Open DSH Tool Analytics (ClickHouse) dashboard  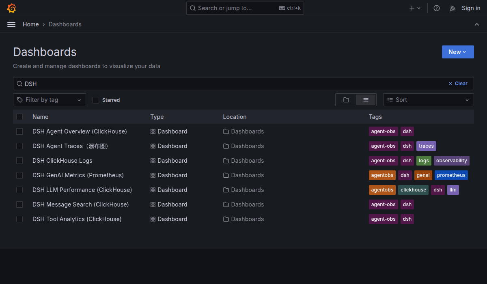coord(77,219)
